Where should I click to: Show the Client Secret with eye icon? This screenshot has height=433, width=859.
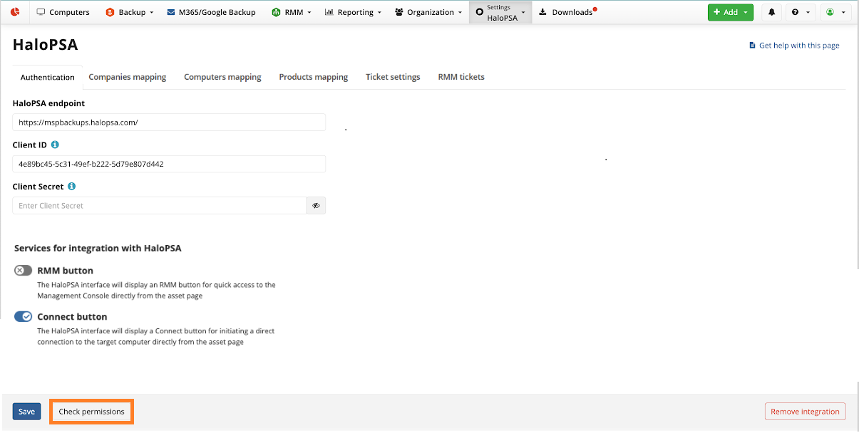pyautogui.click(x=316, y=206)
